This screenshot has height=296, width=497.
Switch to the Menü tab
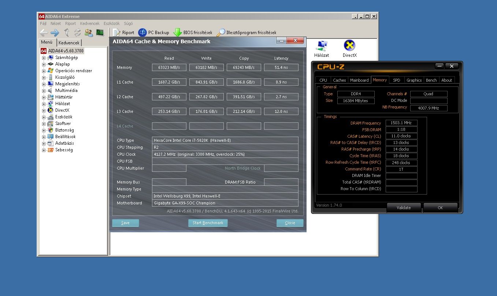[47, 42]
